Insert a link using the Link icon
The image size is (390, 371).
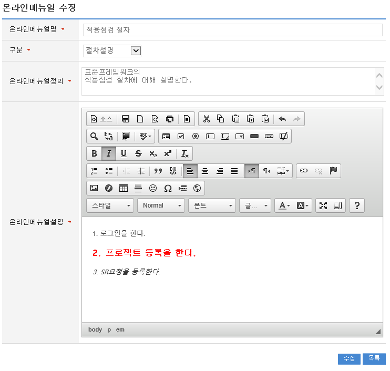[x=304, y=171]
